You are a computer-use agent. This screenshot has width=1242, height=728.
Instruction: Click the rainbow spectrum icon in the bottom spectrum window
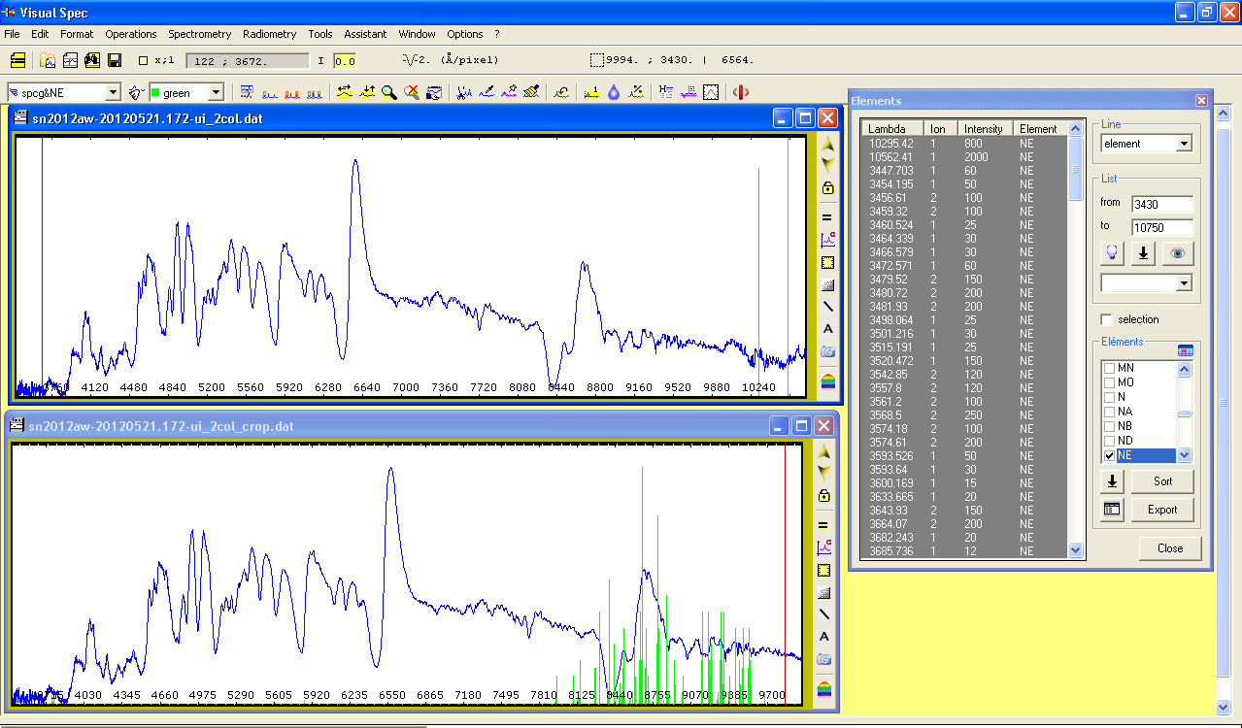click(x=824, y=689)
